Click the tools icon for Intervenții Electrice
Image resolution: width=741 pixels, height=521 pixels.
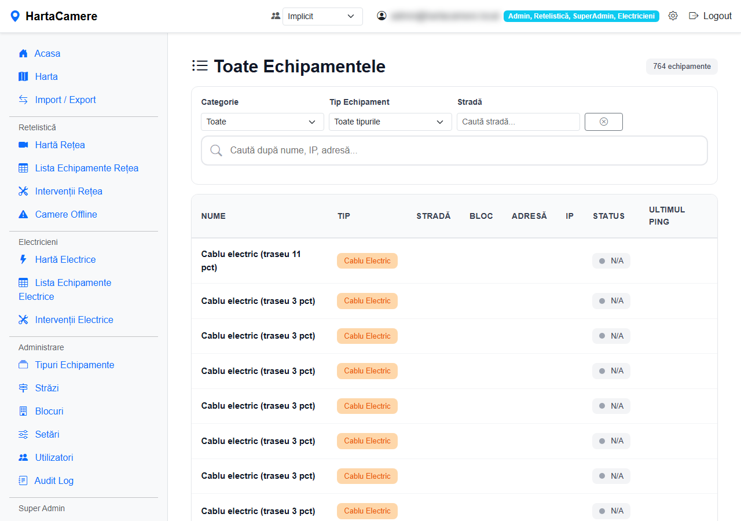click(23, 320)
